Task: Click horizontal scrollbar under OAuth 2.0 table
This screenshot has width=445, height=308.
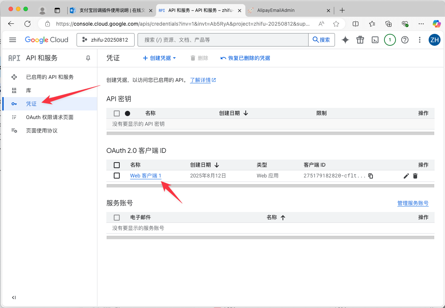Action: click(x=270, y=186)
